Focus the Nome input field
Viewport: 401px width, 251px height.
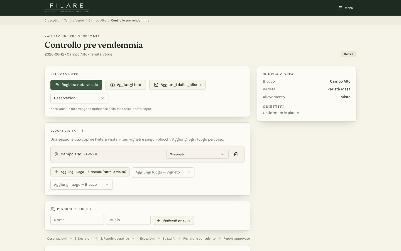tap(77, 220)
